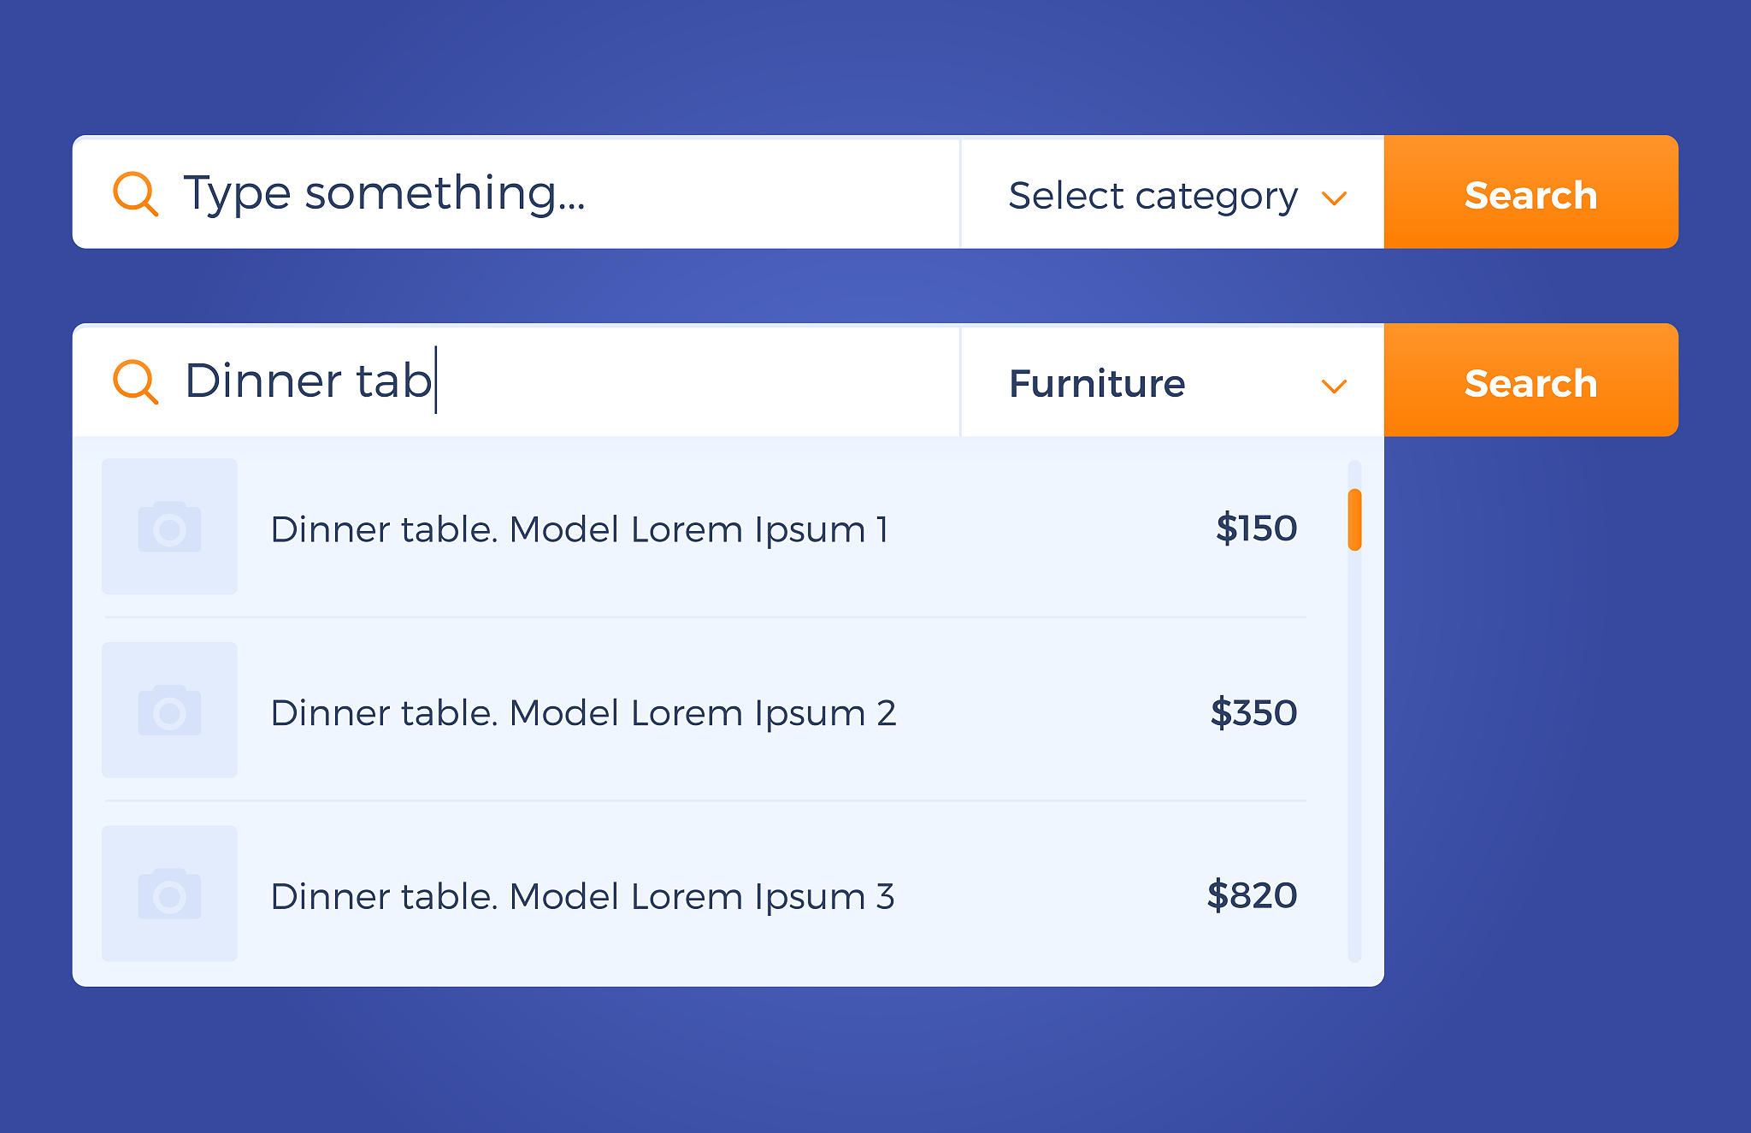Click the magnifier icon beside Dinner tab
This screenshot has width=1751, height=1133.
(135, 381)
